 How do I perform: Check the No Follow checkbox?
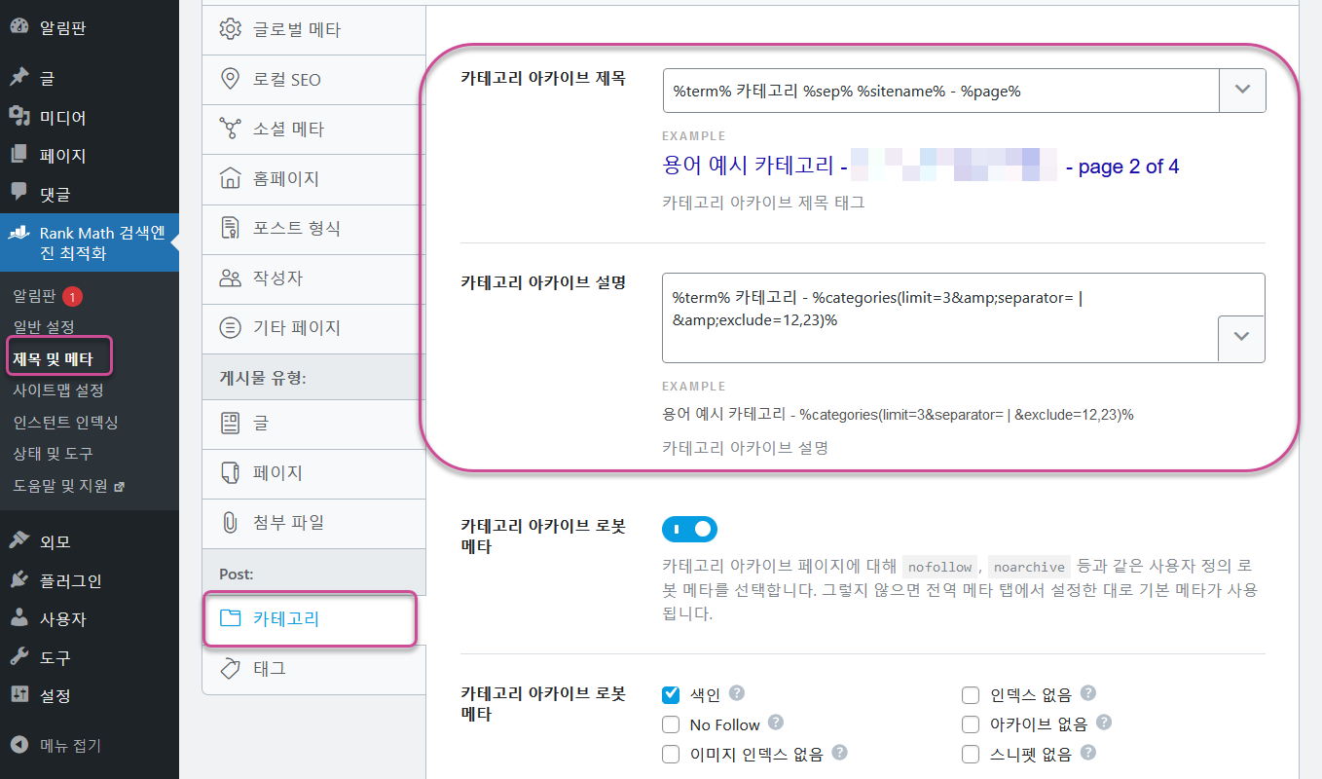tap(671, 723)
